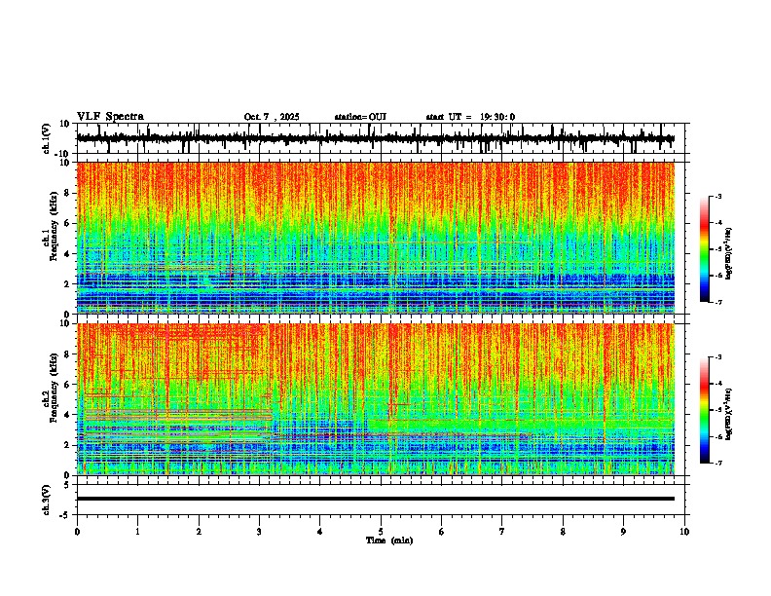Click time axis tick label "6"
Screen dimensions: 771x596
pyautogui.click(x=442, y=532)
